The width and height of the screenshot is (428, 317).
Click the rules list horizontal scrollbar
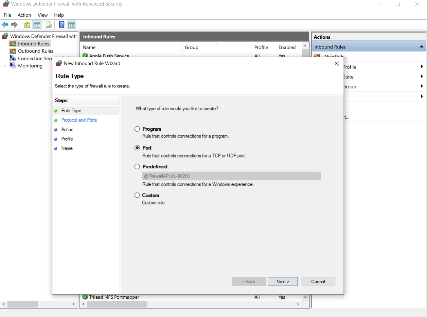tap(117, 304)
